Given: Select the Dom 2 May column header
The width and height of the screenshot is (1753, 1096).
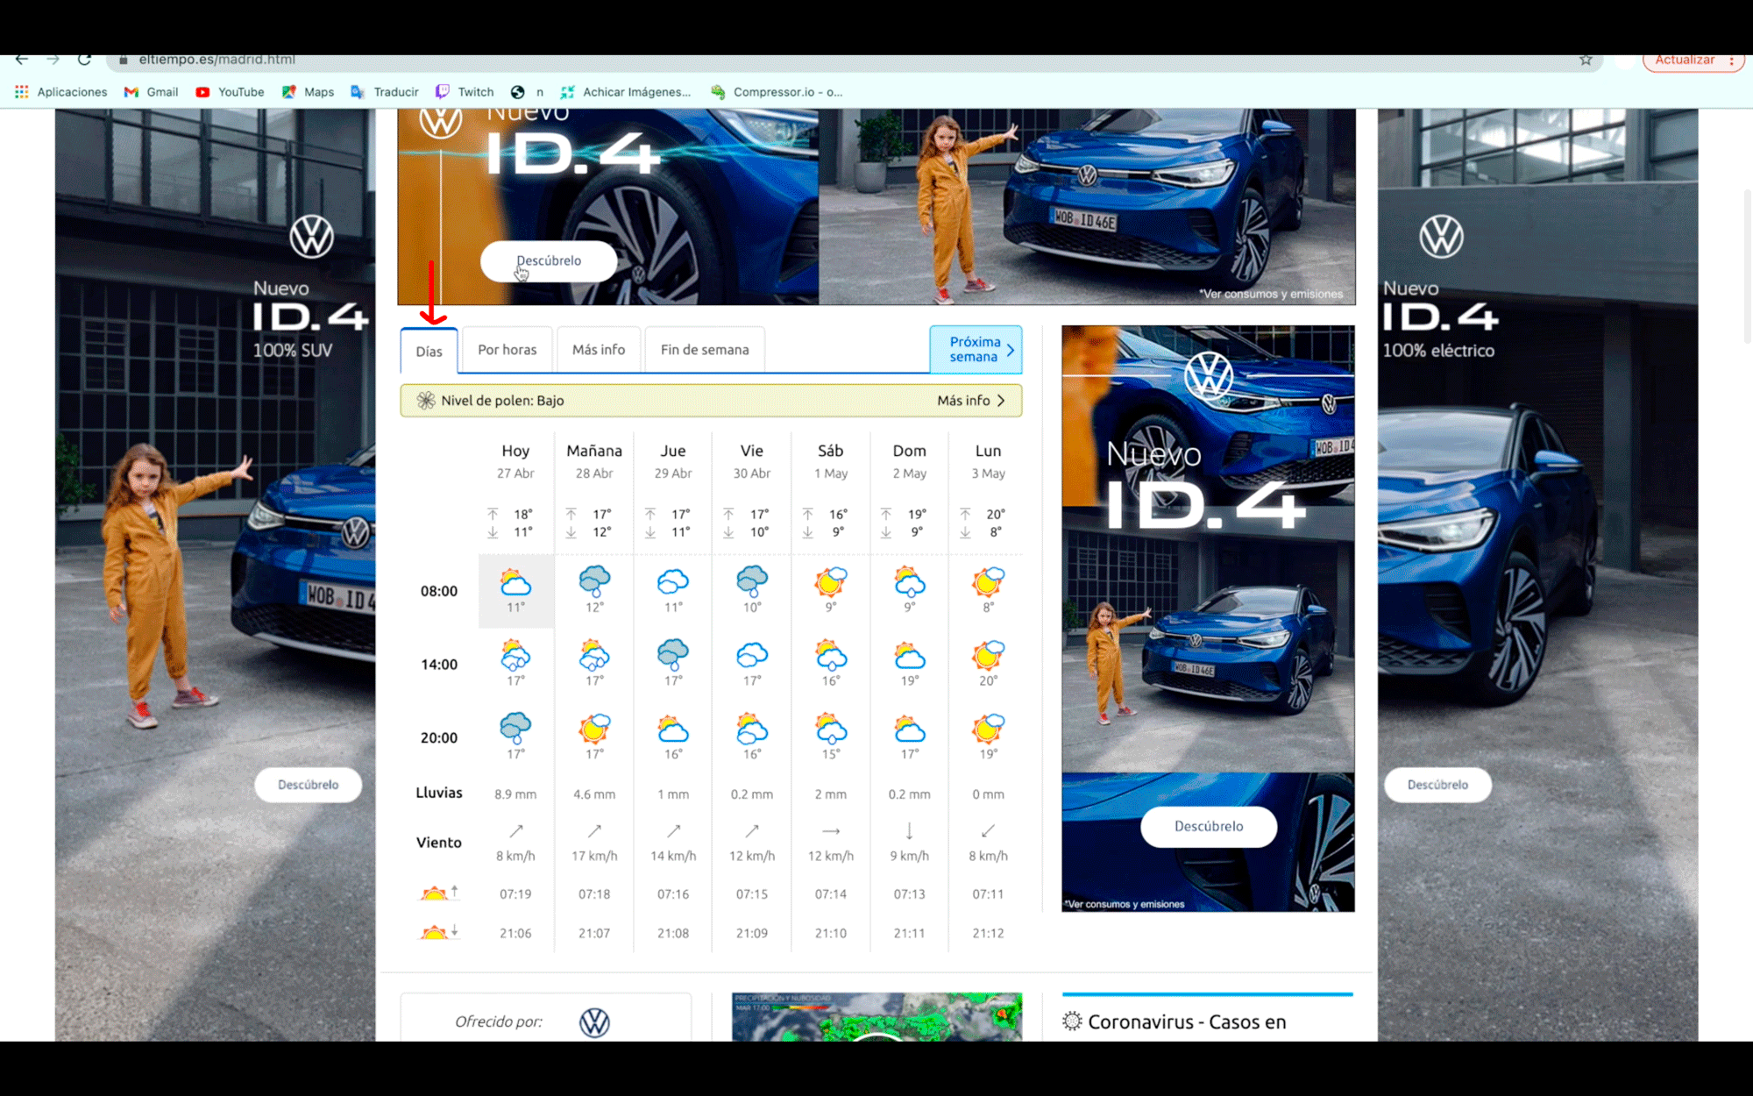Looking at the screenshot, I should (x=909, y=461).
